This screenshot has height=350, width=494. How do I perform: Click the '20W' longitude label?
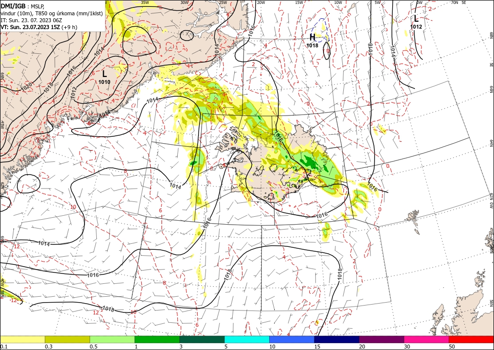[x=261, y=2]
